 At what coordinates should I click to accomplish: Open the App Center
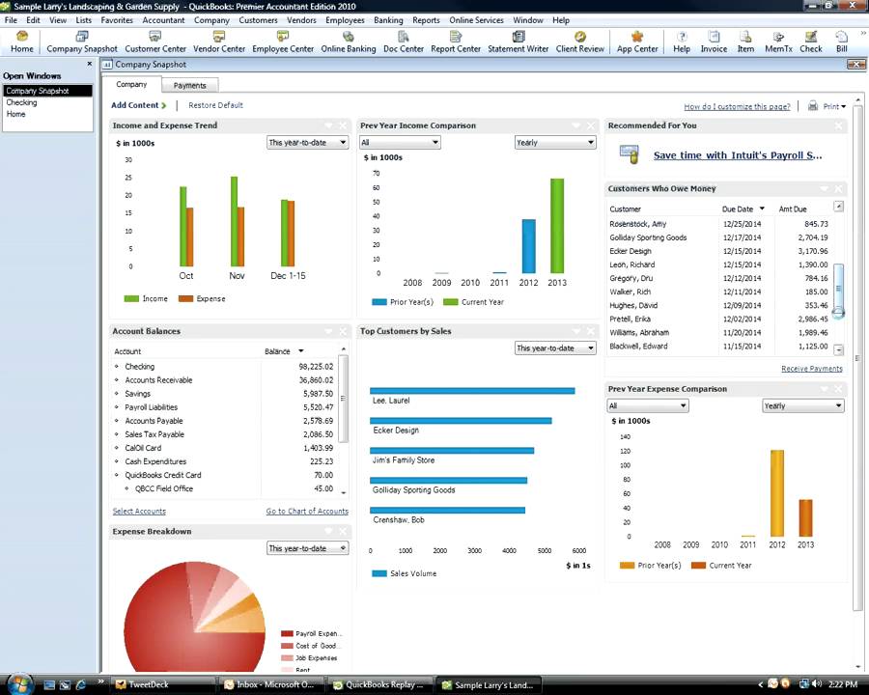pyautogui.click(x=637, y=42)
